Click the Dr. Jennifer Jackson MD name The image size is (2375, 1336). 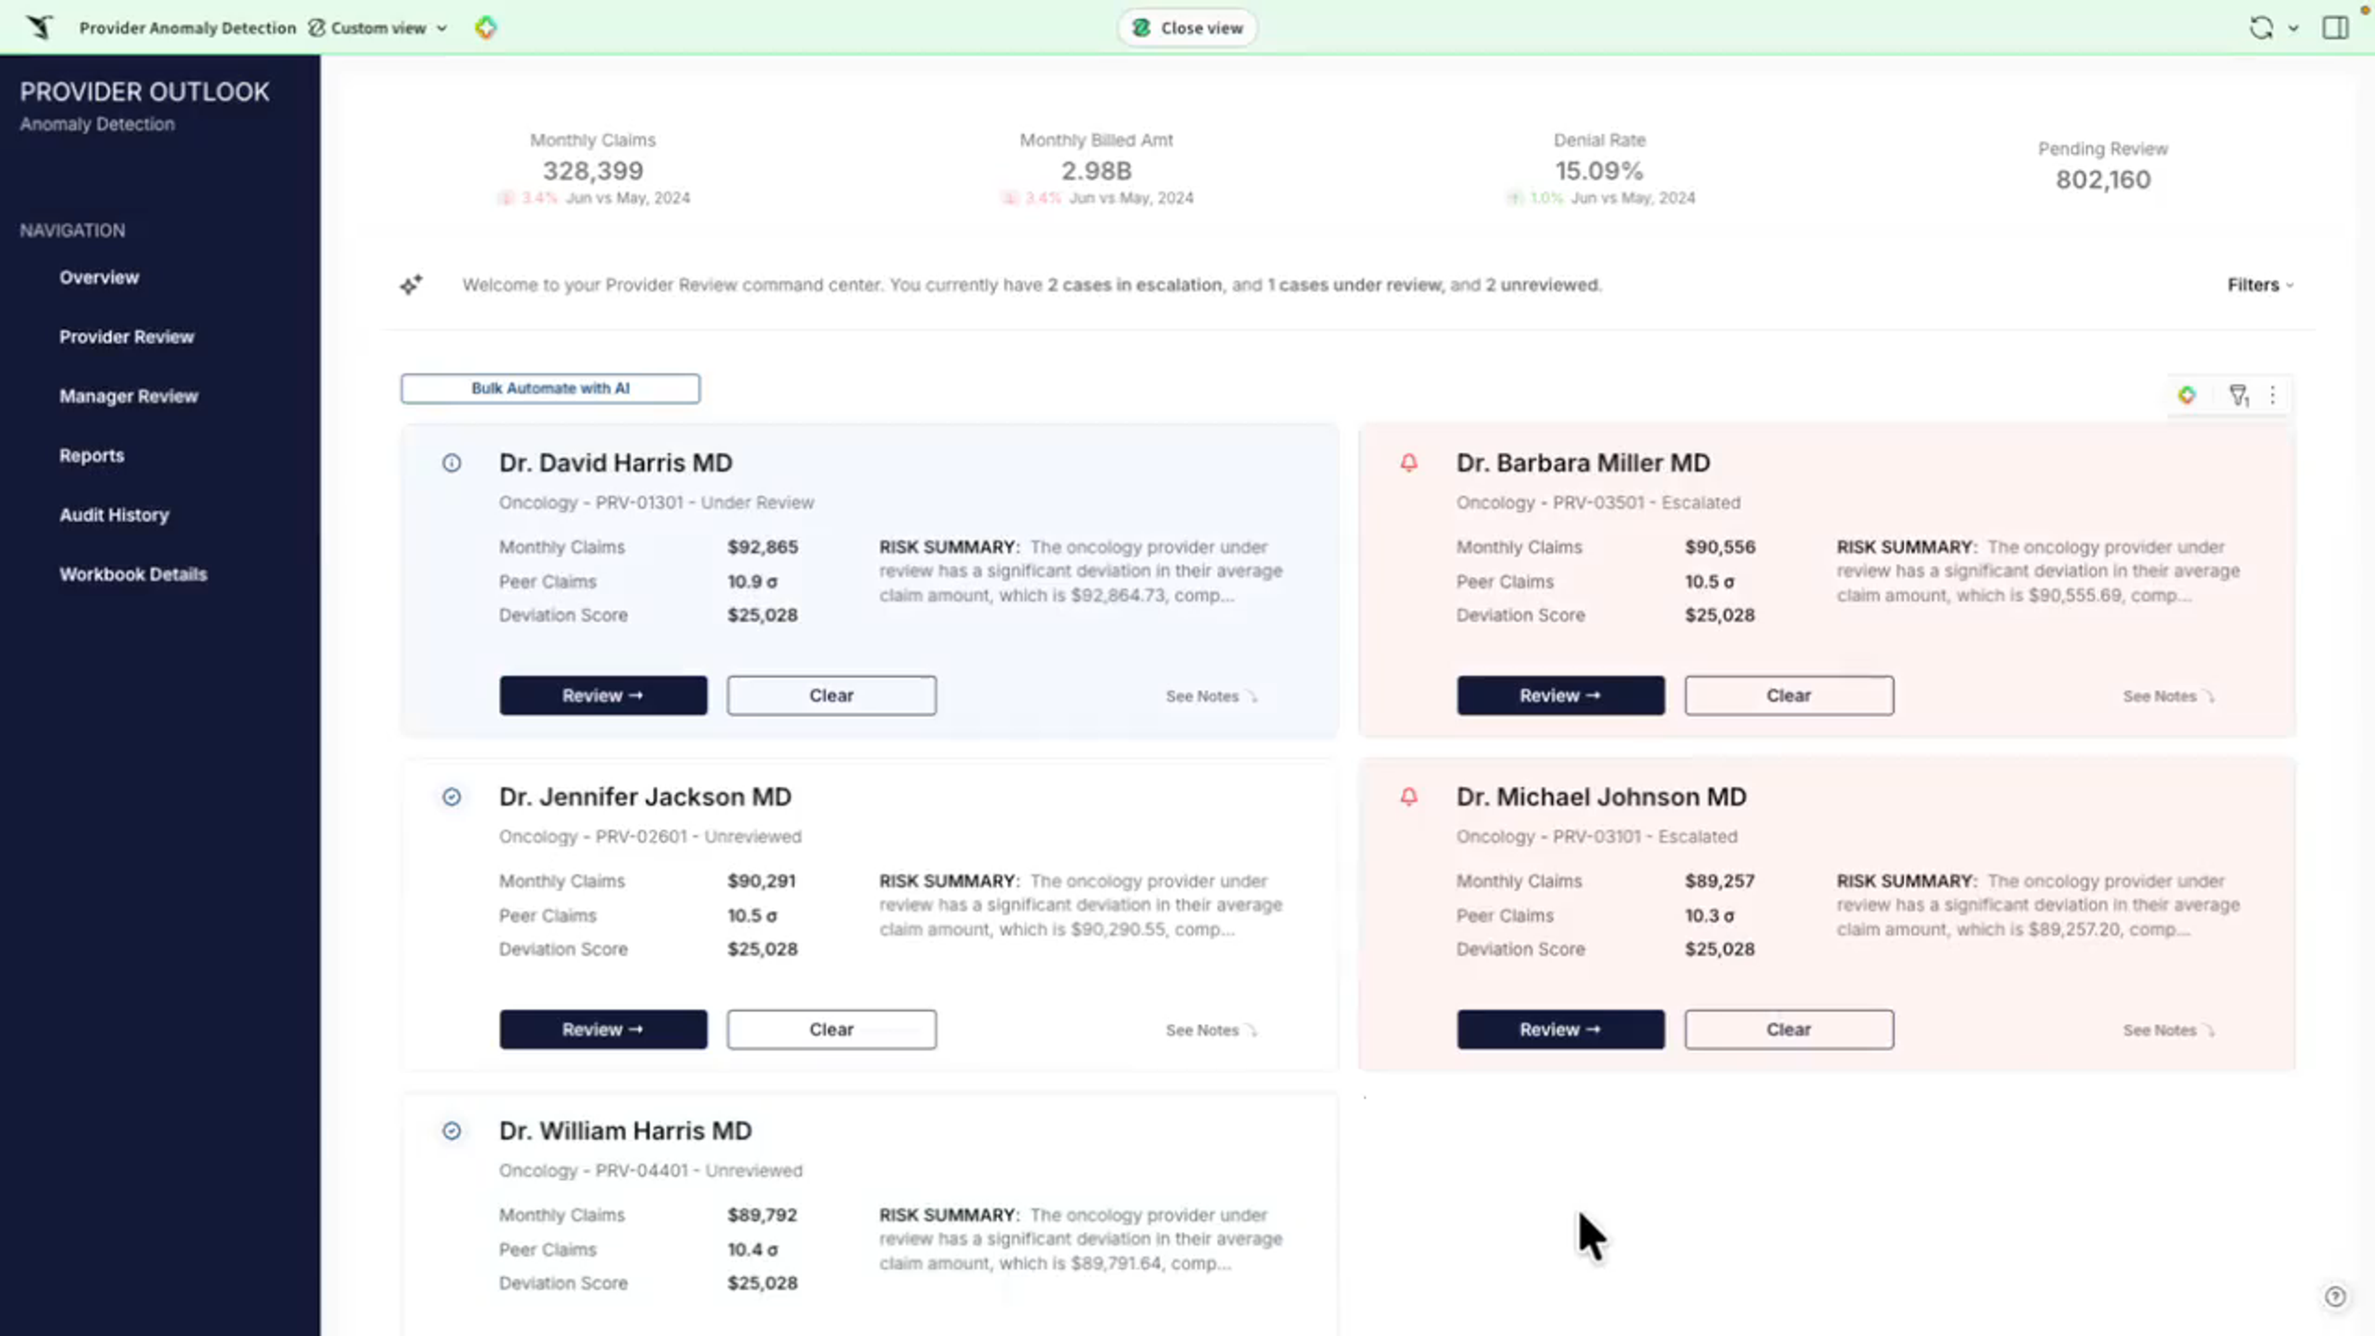tap(644, 797)
